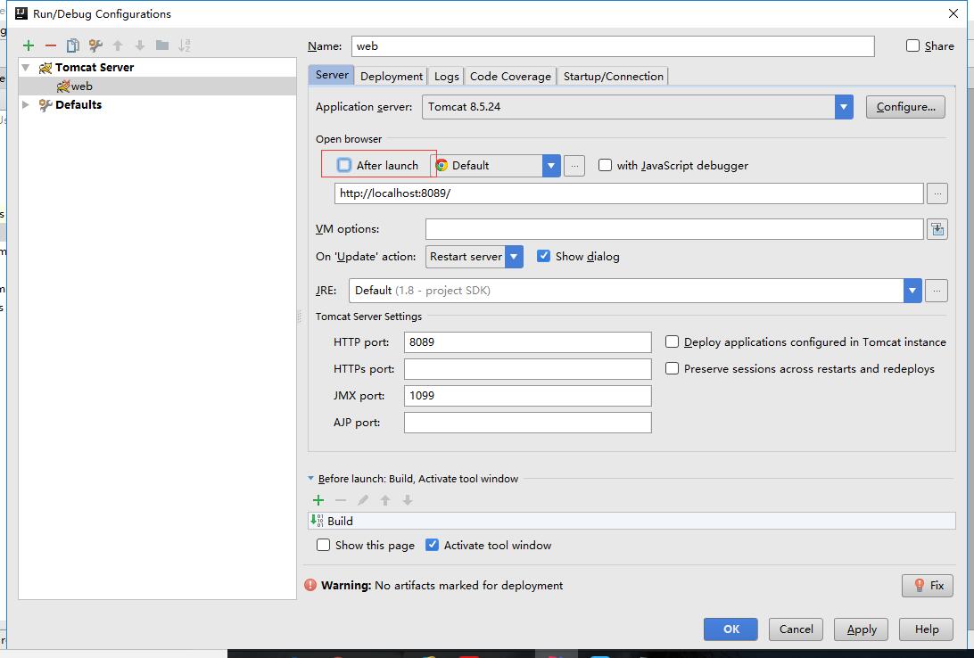974x658 pixels.
Task: Toggle the Share checkbox
Action: (x=912, y=45)
